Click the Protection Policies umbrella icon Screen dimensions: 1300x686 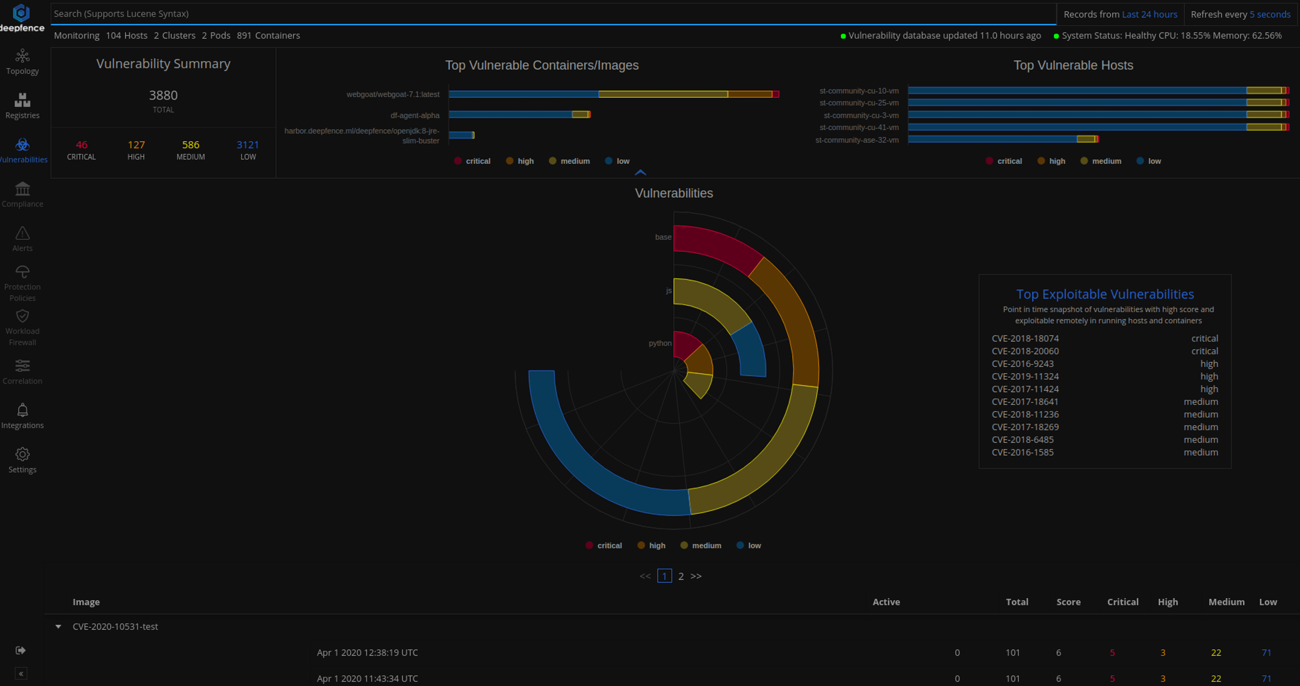(x=22, y=272)
